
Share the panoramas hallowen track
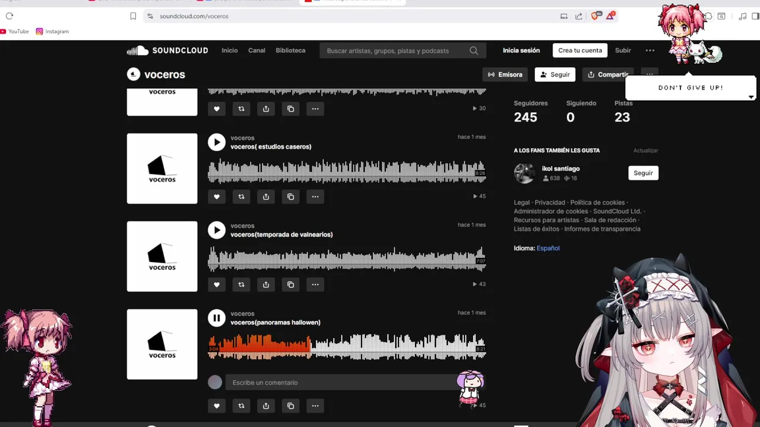(266, 406)
